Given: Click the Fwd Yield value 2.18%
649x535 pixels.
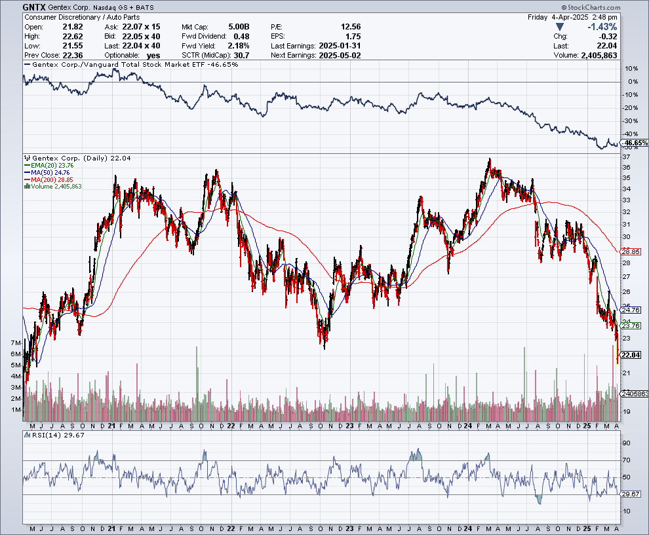Looking at the screenshot, I should [239, 46].
